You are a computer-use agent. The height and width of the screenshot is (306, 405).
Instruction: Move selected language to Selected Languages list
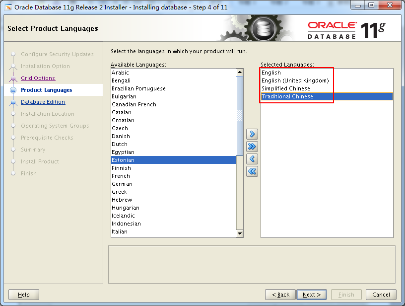(x=252, y=134)
